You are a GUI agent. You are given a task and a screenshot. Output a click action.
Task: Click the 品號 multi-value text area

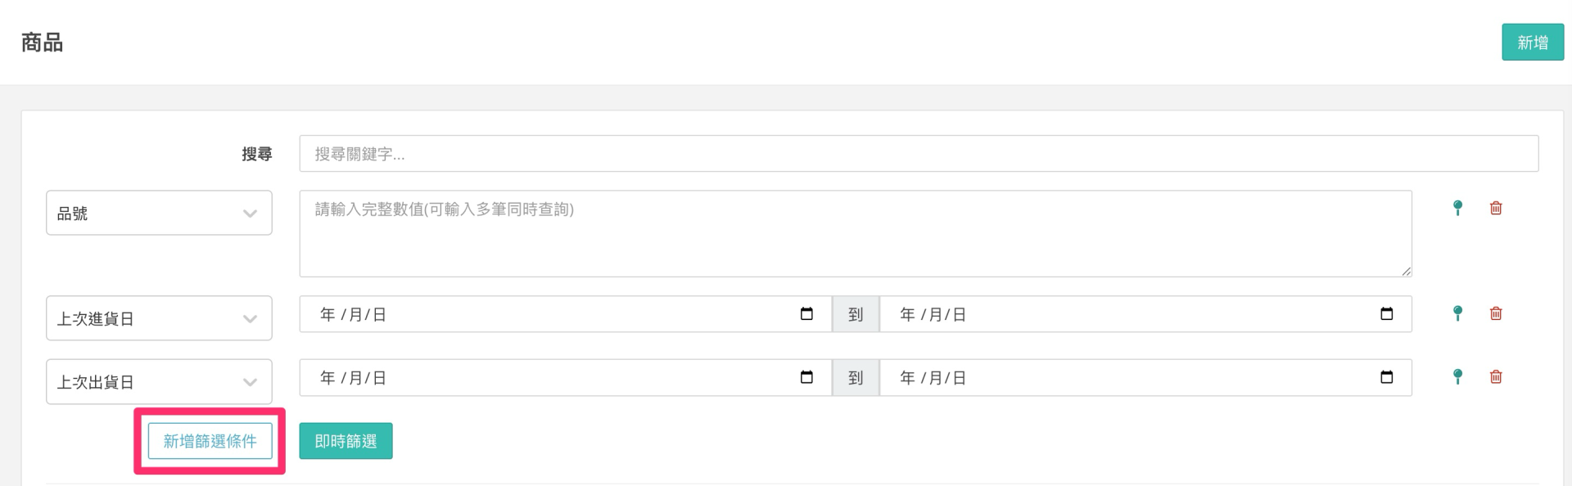click(x=855, y=234)
